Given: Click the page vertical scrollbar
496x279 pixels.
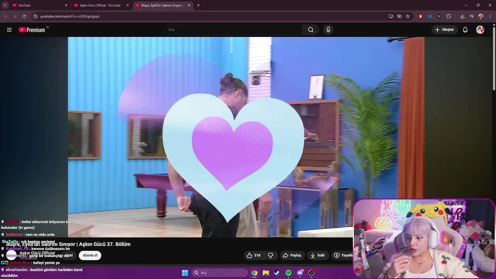Looking at the screenshot, I should [494, 58].
